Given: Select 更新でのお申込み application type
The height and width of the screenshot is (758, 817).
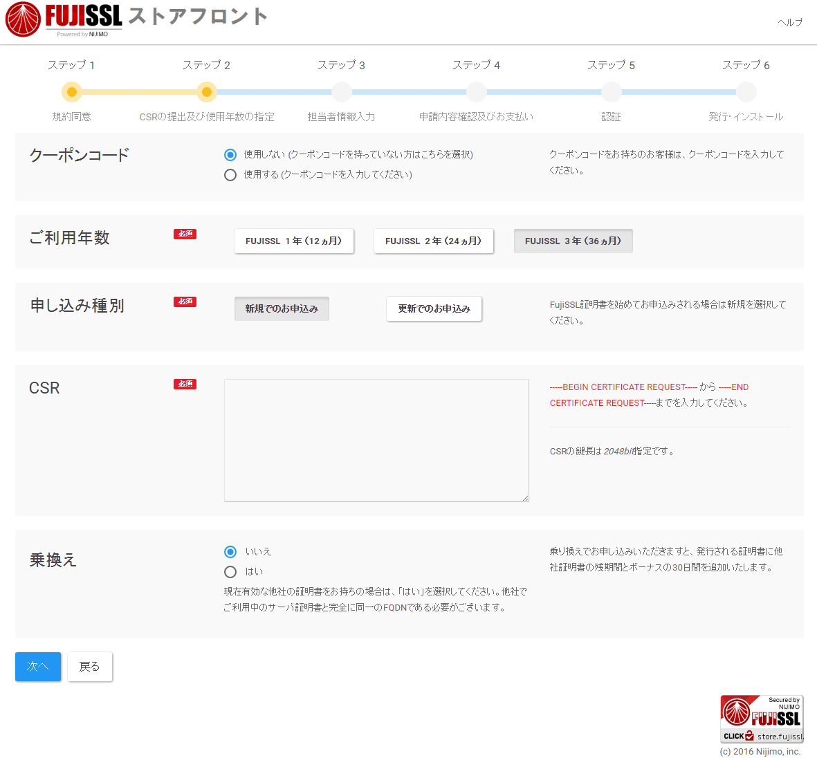Looking at the screenshot, I should pos(434,309).
